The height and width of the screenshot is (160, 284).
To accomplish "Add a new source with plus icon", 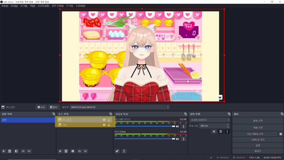I will 60,151.
